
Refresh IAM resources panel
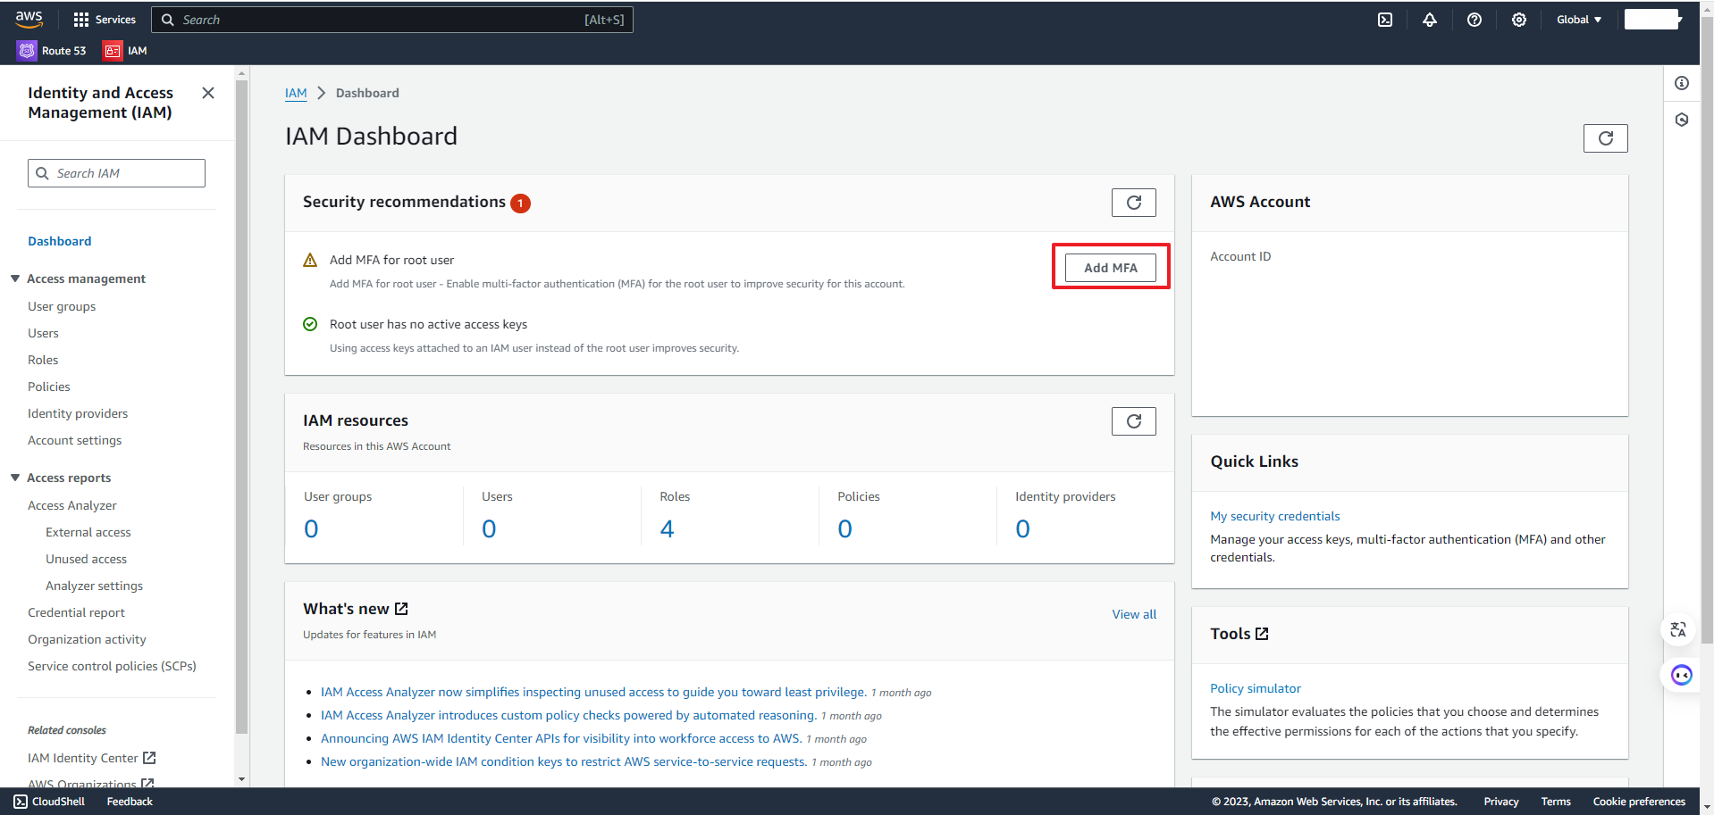[1133, 421]
